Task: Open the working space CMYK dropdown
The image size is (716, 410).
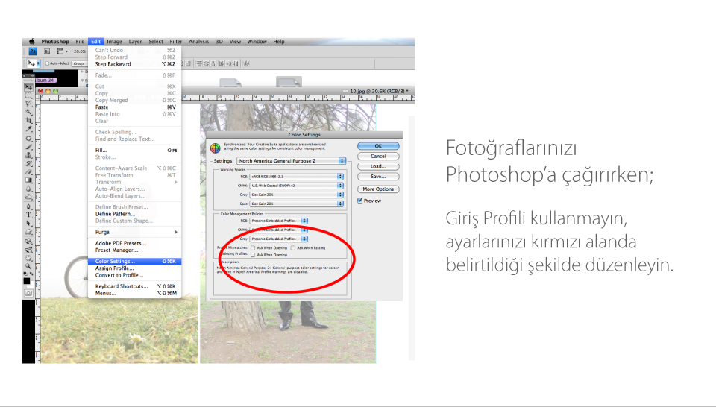Action: point(296,186)
